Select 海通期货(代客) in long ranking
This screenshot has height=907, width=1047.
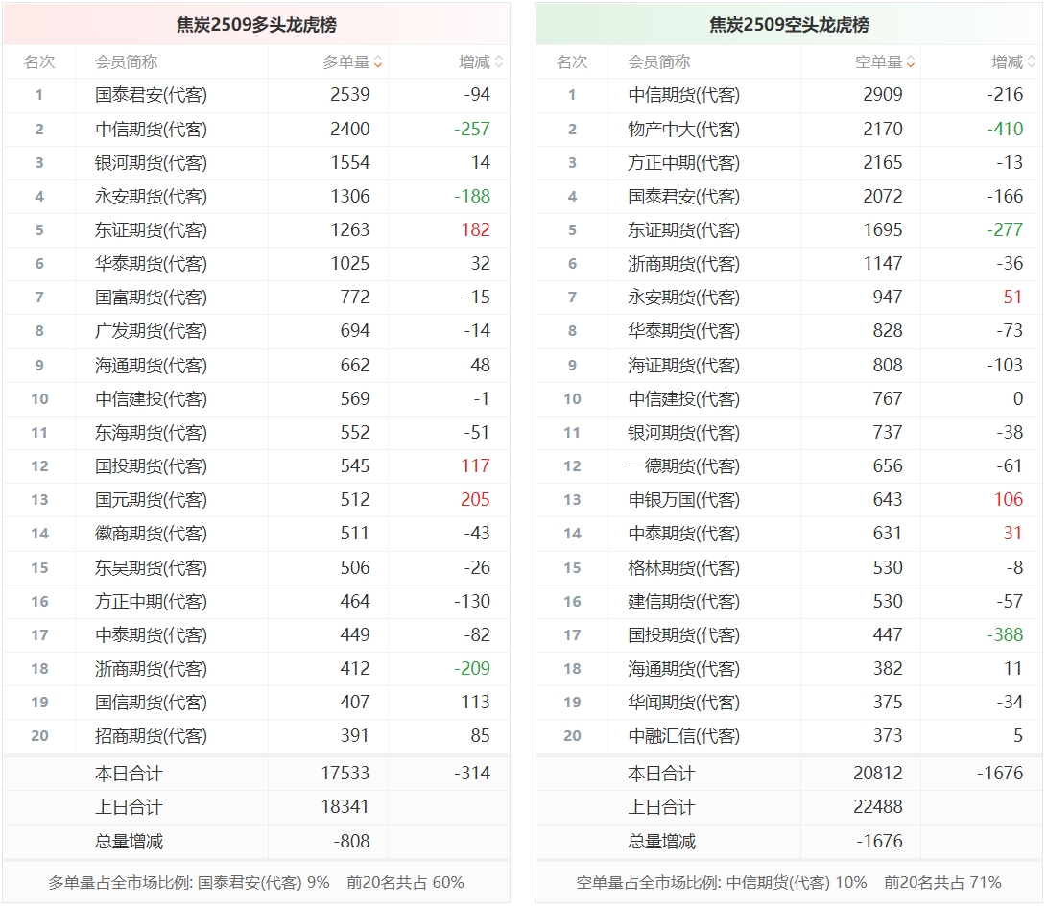[x=151, y=366]
